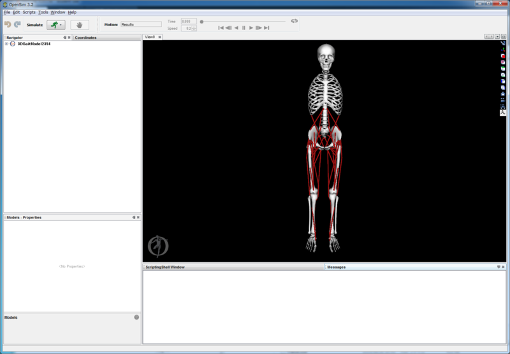
Task: Click the green-bottom cube view icon
Action: coord(503,74)
